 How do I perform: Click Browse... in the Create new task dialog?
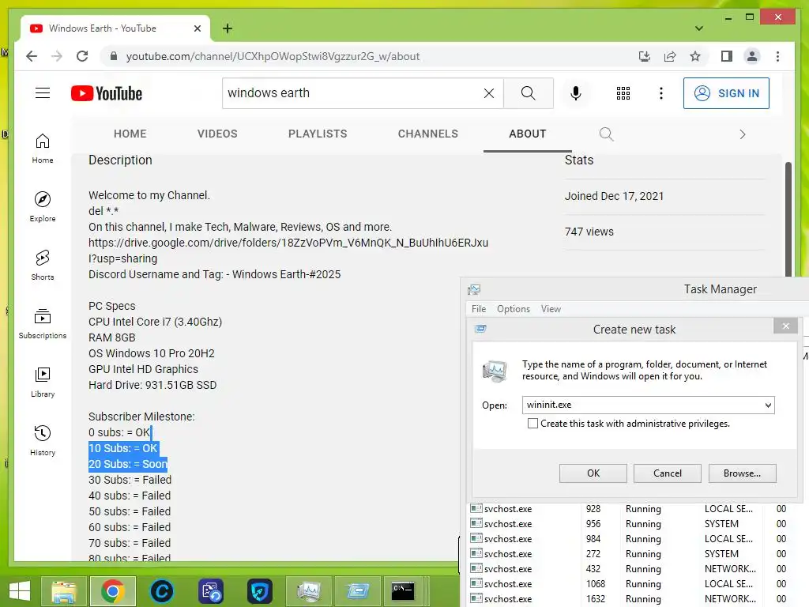click(x=742, y=473)
